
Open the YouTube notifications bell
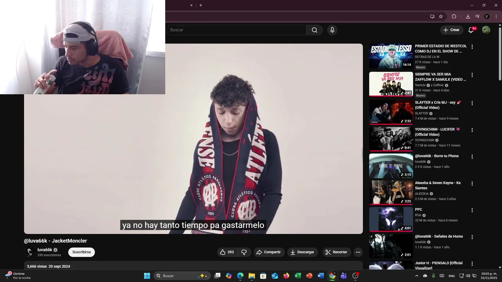[x=471, y=30]
